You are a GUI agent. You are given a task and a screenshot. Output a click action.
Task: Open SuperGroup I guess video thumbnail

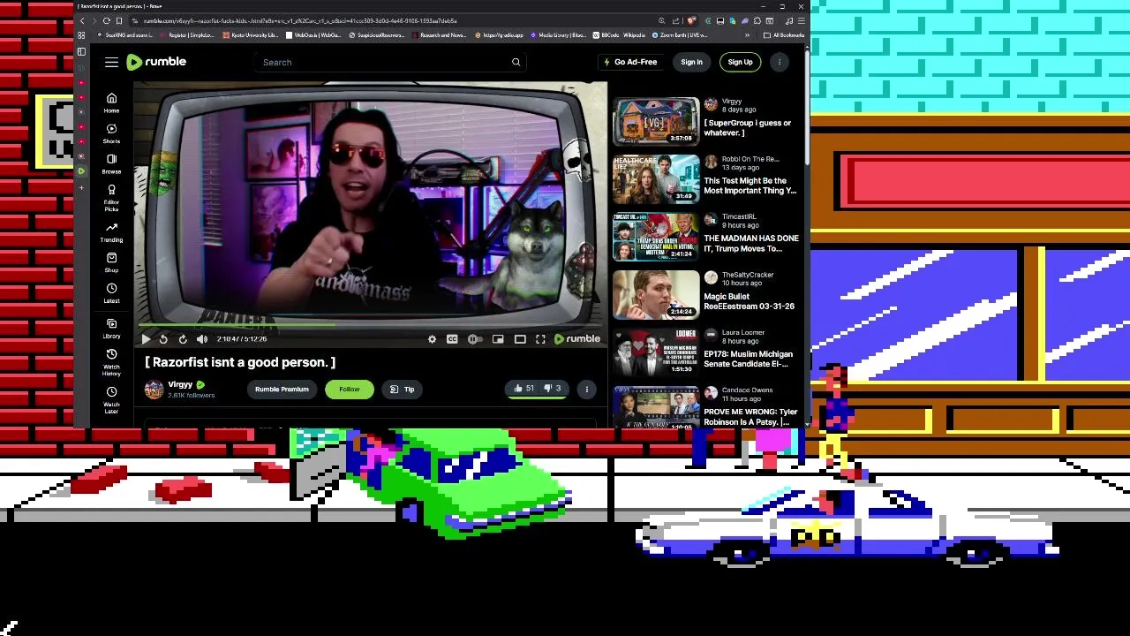(x=656, y=121)
